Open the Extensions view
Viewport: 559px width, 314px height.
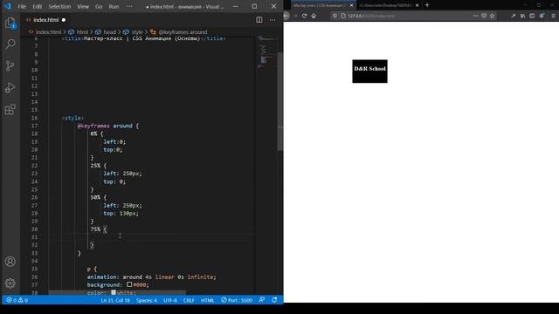(10, 110)
